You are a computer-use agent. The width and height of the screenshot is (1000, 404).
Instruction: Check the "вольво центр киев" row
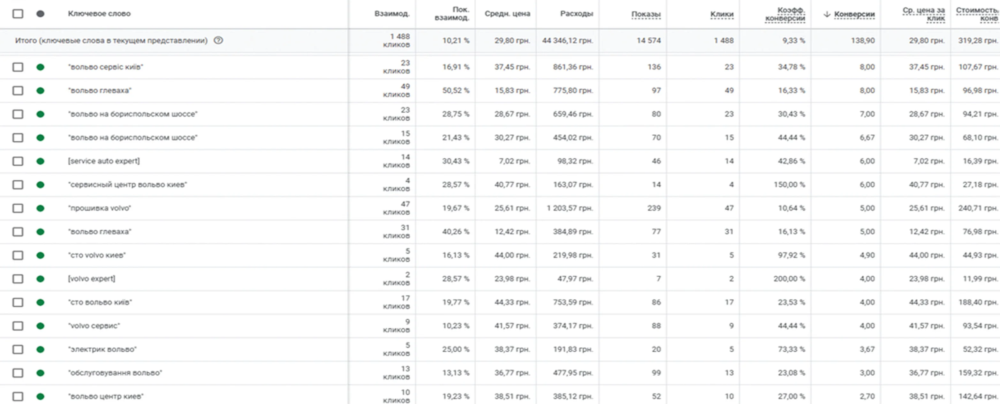tap(18, 397)
